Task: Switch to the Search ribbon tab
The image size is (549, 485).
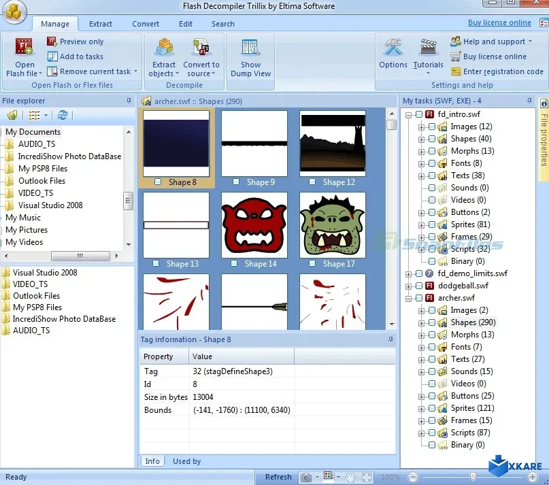Action: 223,24
